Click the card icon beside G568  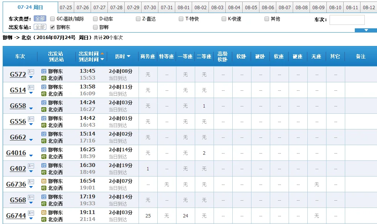31,197
